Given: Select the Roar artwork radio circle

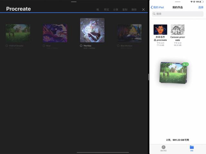Looking at the screenshot, I should 44,46.
